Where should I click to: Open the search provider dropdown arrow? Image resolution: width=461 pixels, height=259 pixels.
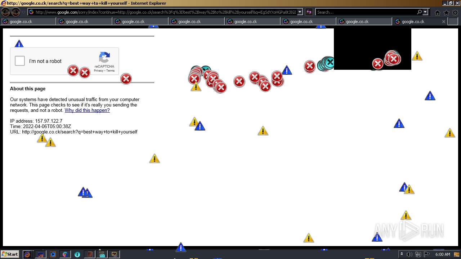(425, 12)
